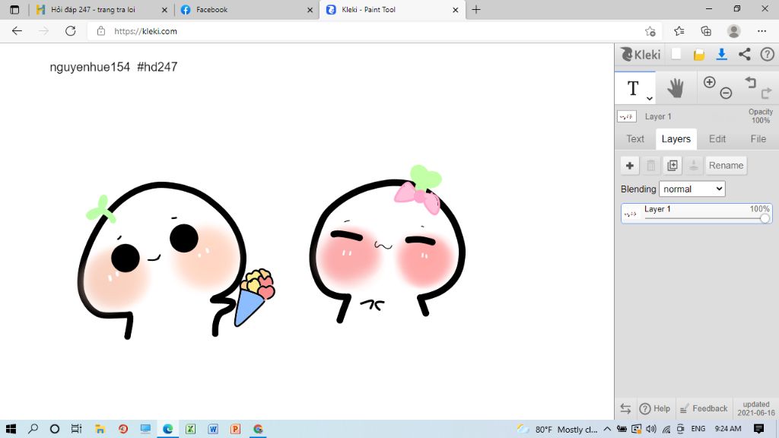
Task: Open the Feedback link
Action: pyautogui.click(x=704, y=408)
